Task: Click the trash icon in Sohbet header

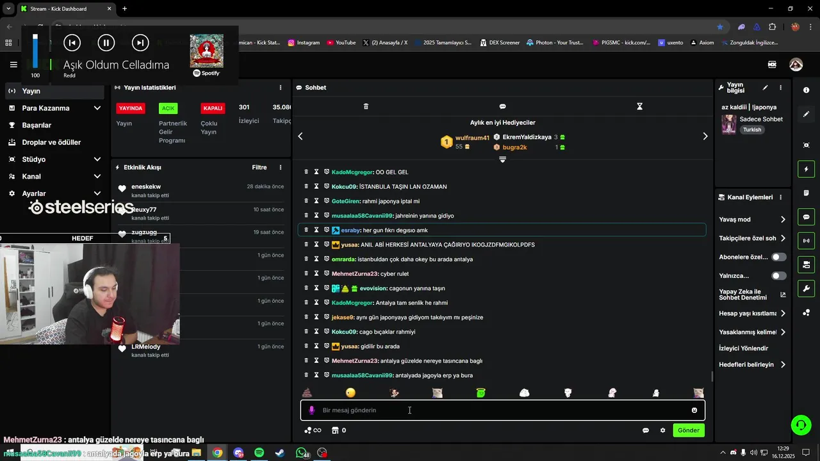Action: (366, 106)
